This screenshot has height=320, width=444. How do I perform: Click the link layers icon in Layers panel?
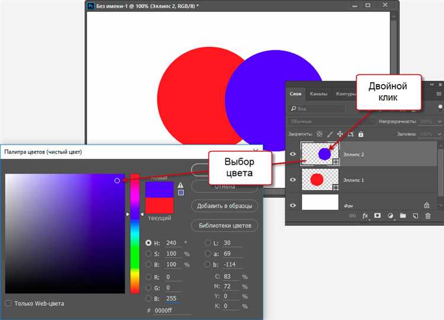click(352, 216)
